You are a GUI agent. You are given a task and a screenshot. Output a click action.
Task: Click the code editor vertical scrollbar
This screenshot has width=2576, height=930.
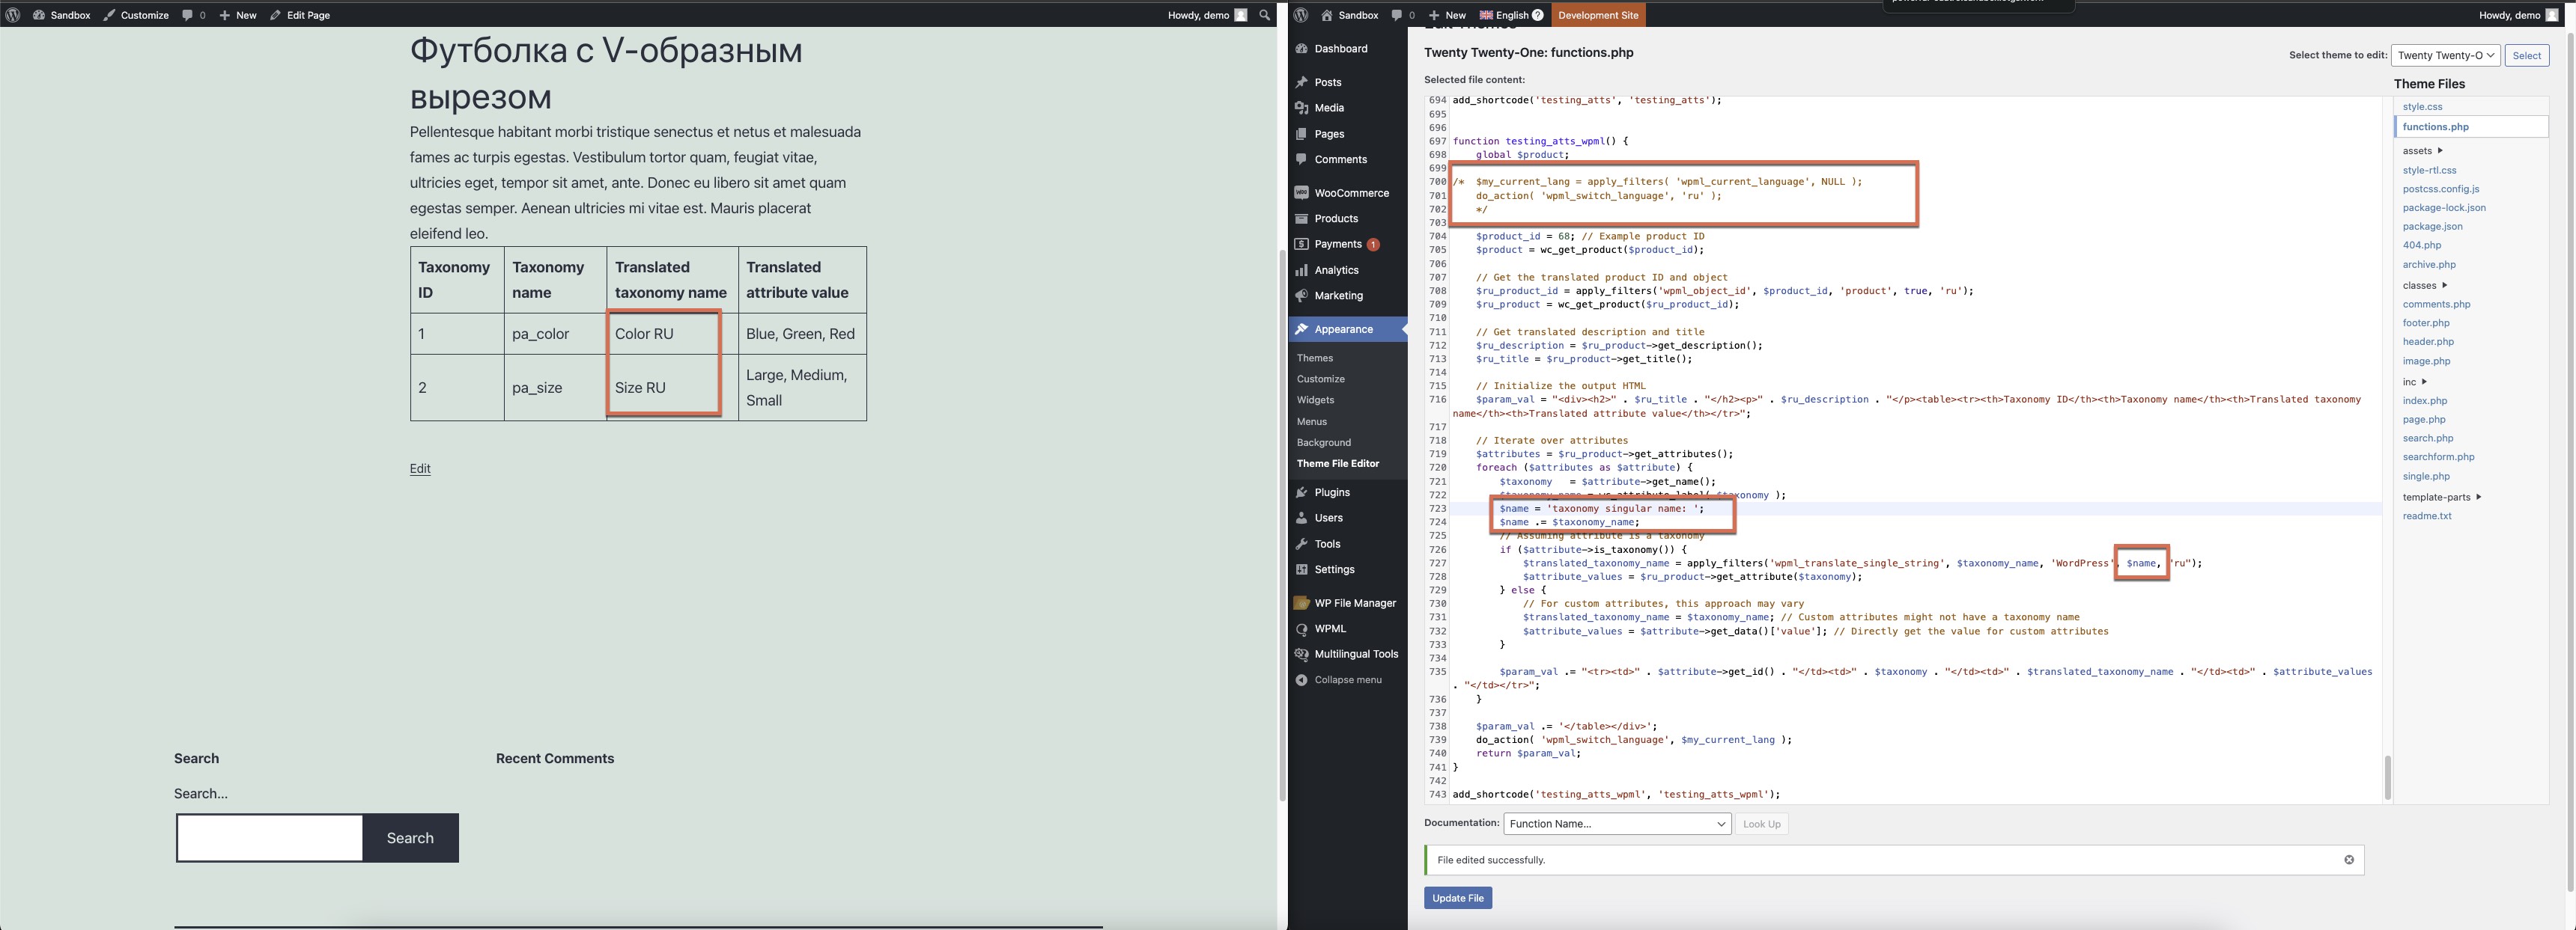coord(2387,777)
